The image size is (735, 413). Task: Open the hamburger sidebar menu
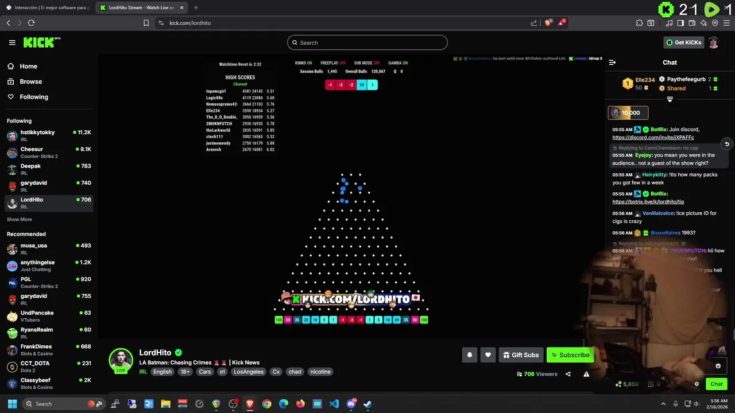[x=12, y=42]
